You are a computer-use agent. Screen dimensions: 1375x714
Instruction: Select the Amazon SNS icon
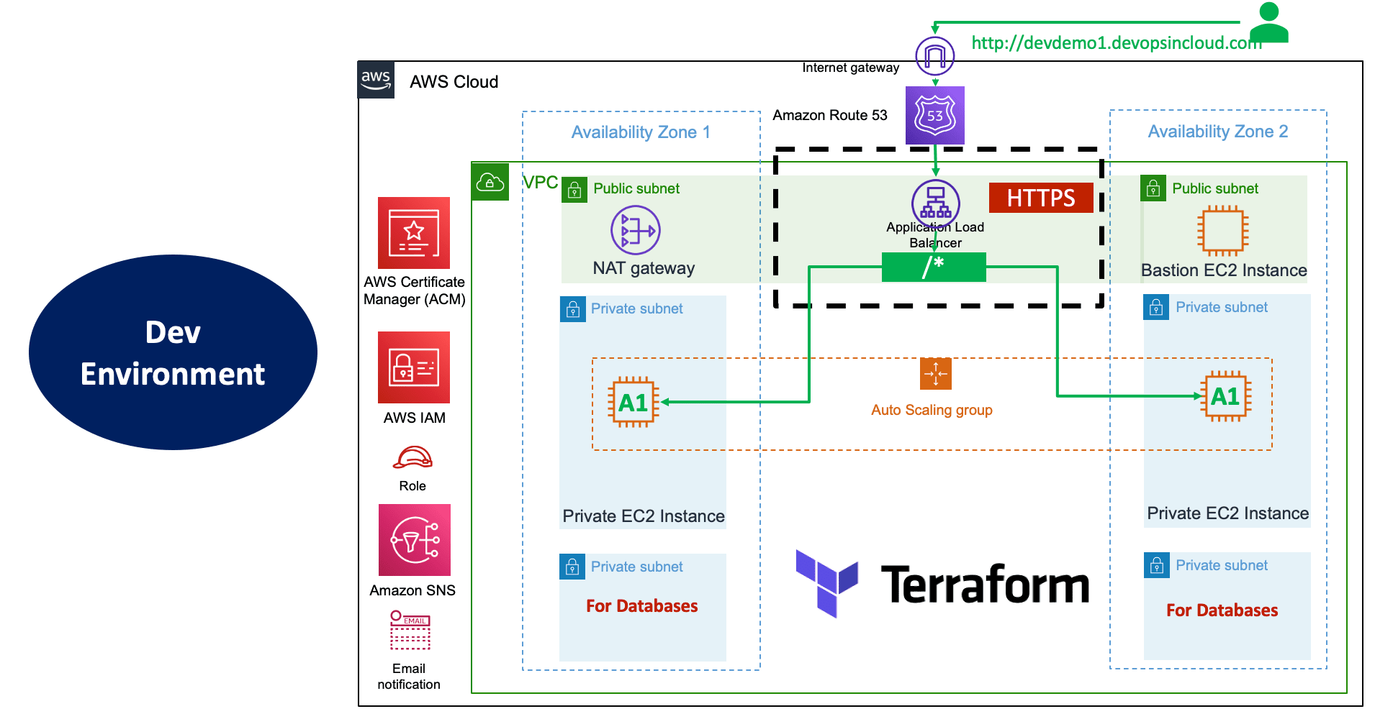415,540
